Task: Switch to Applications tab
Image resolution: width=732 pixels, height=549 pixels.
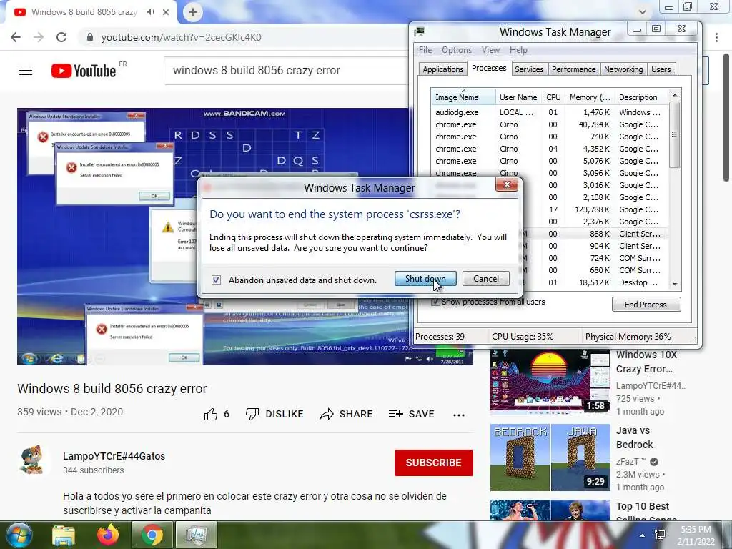Action: [443, 69]
